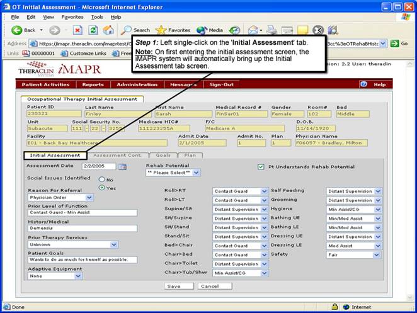
Task: Click the Help icon in navigation bar
Action: pyautogui.click(x=374, y=84)
